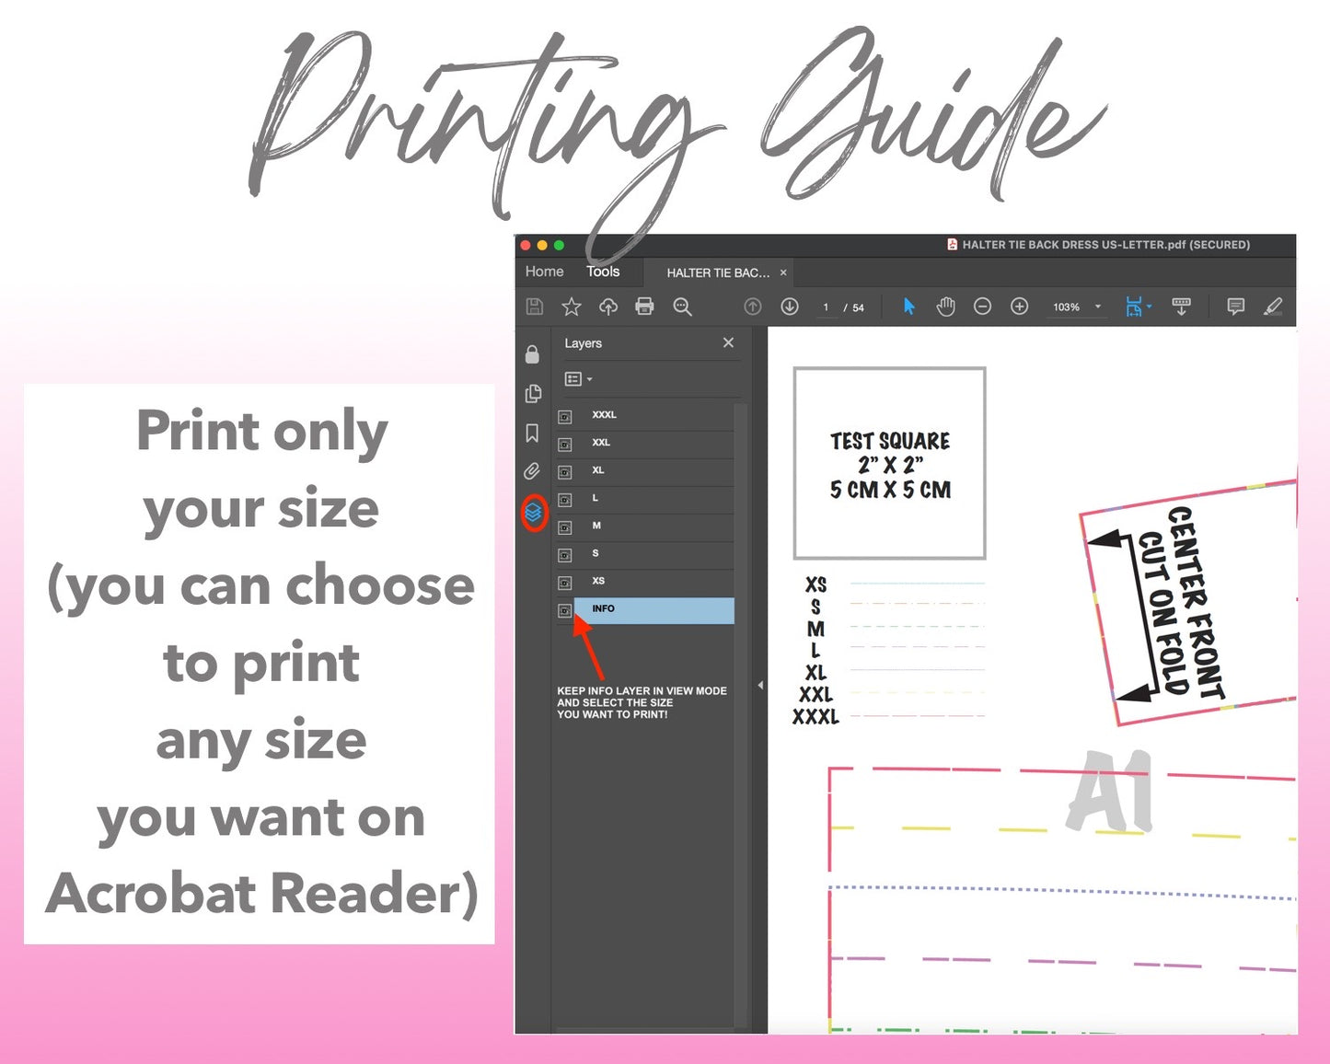Open the Layers options menu arrow

(x=589, y=378)
